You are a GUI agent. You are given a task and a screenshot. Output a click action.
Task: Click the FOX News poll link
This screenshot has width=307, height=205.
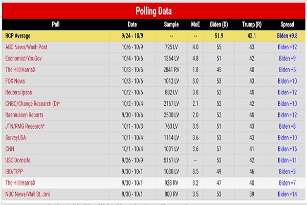(x=15, y=81)
